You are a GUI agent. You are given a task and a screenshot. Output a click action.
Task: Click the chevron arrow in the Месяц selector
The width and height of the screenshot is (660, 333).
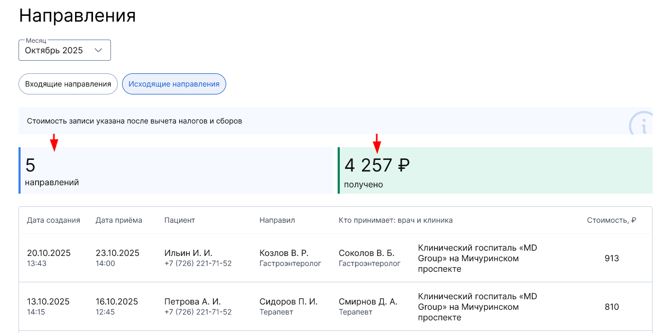98,50
